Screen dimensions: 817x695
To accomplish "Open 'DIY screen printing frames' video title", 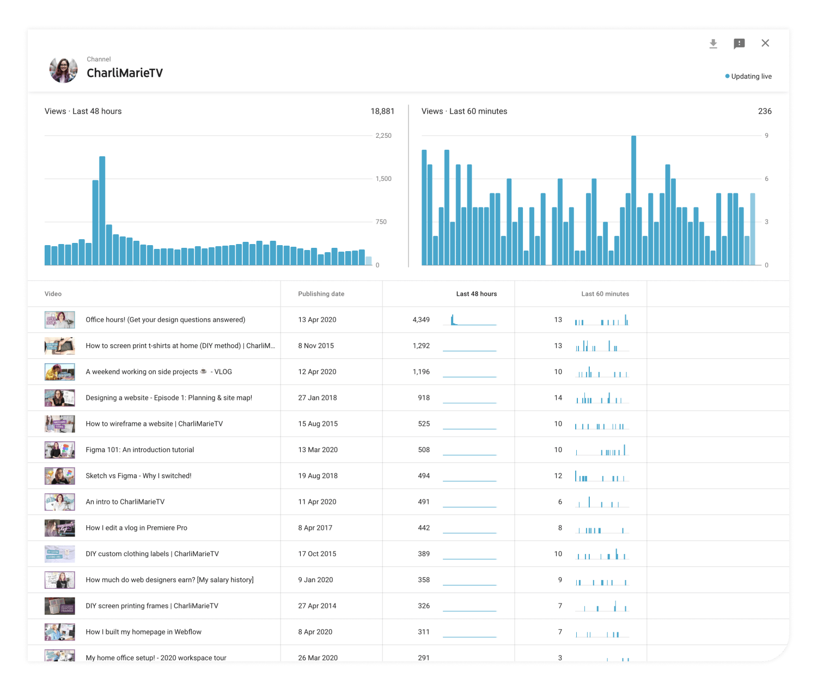I will (x=151, y=606).
